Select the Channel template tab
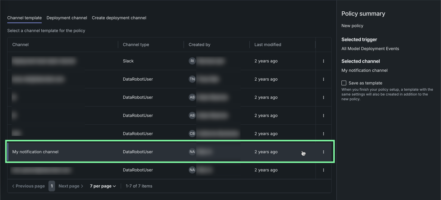Viewport: 441px width, 200px height. point(24,18)
